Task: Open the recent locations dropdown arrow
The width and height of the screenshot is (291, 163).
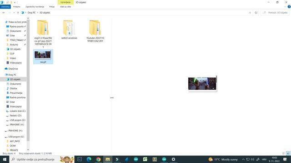Action: click(x=14, y=13)
